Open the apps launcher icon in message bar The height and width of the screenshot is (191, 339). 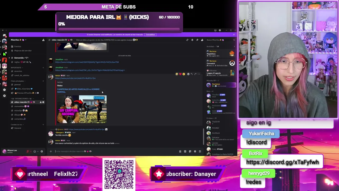tap(200, 151)
